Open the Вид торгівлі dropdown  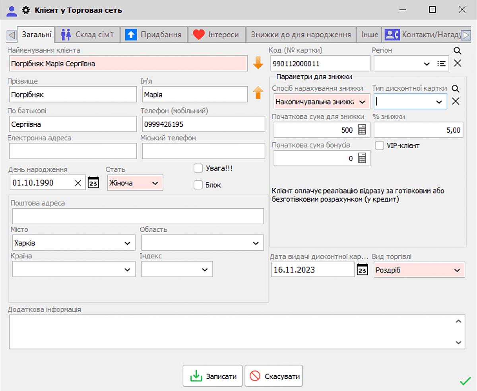point(458,269)
